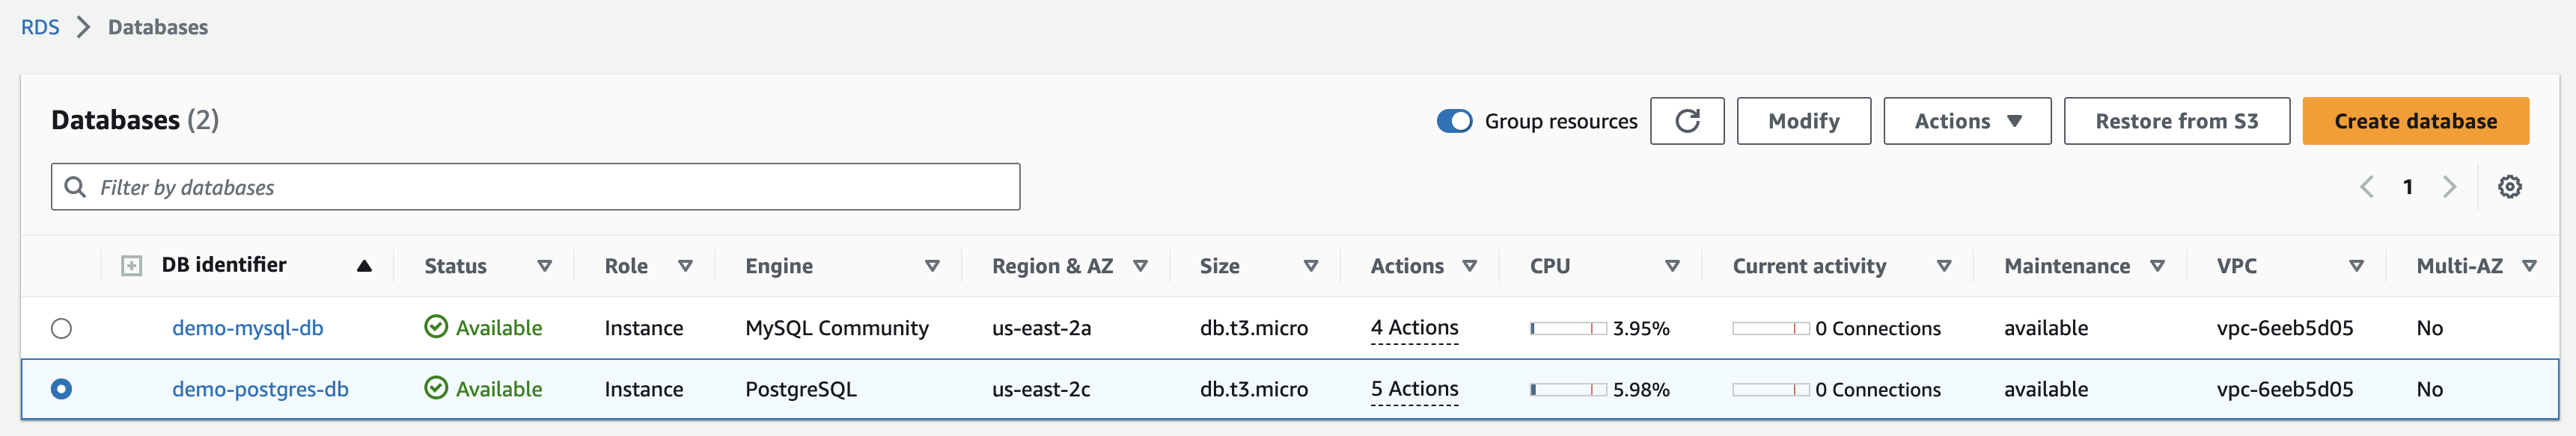Screen dimensions: 2576x436
Task: Expand 4 Actions for demo-mysql-db
Action: point(1414,328)
